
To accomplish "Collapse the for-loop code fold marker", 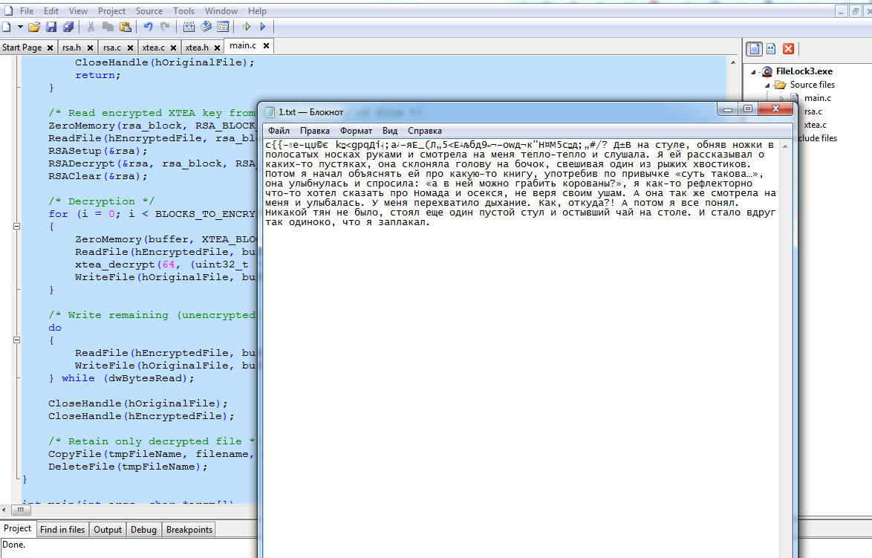I will pos(16,227).
